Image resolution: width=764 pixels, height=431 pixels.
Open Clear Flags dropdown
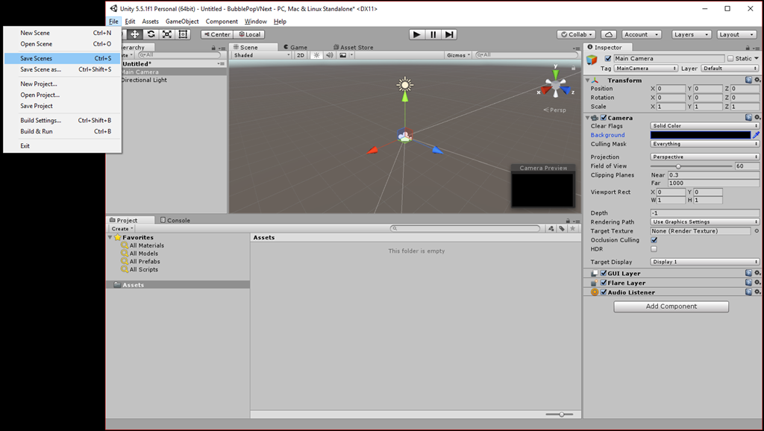704,126
